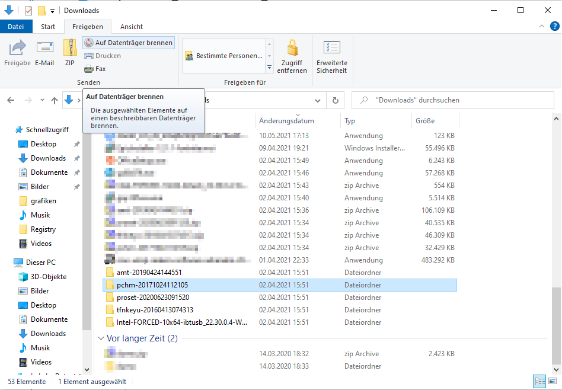Go up one folder level arrow

[x=55, y=100]
